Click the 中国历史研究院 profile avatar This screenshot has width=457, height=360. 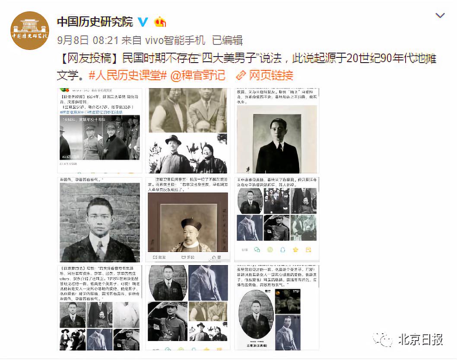tap(29, 30)
